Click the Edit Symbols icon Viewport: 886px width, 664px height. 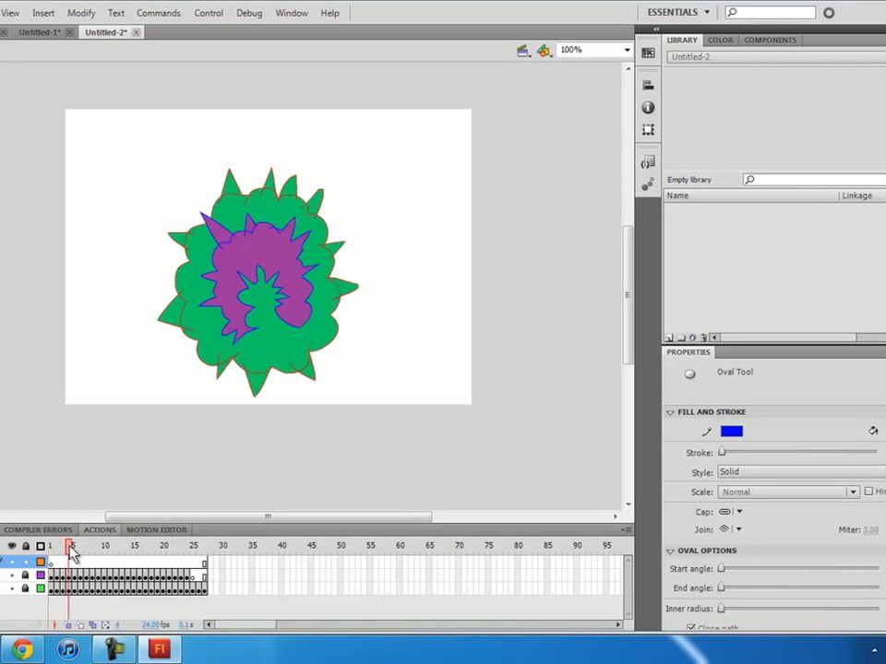pos(545,51)
